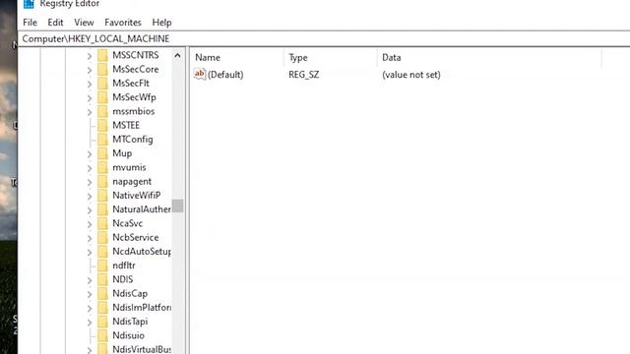Click the NcbService folder icon
630x354 pixels.
pos(102,238)
